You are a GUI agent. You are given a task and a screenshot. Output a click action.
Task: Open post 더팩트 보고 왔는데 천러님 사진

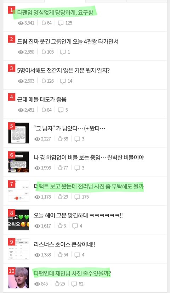89,186
